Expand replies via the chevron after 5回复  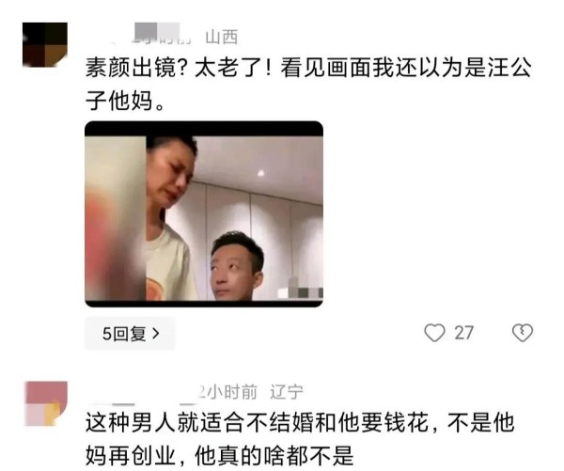click(x=156, y=334)
